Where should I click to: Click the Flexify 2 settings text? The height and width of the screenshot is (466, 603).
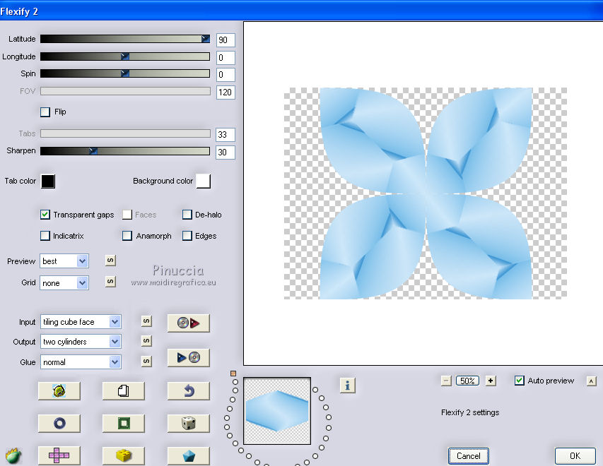(x=470, y=412)
